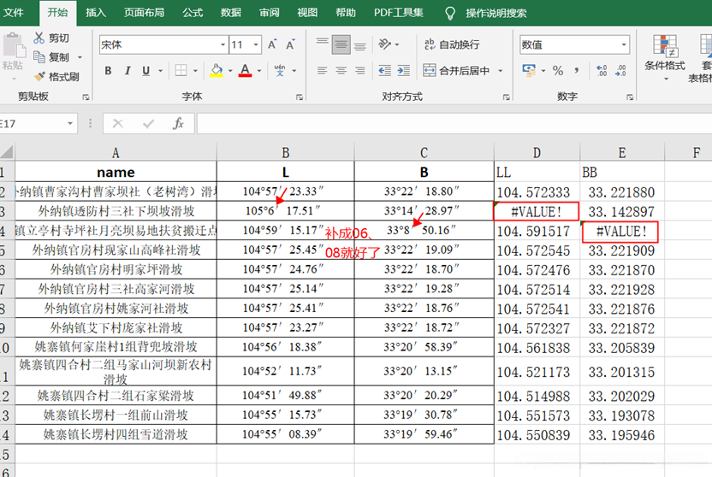Click Wrap Text (自动换行) button
This screenshot has width=712, height=477.
451,44
